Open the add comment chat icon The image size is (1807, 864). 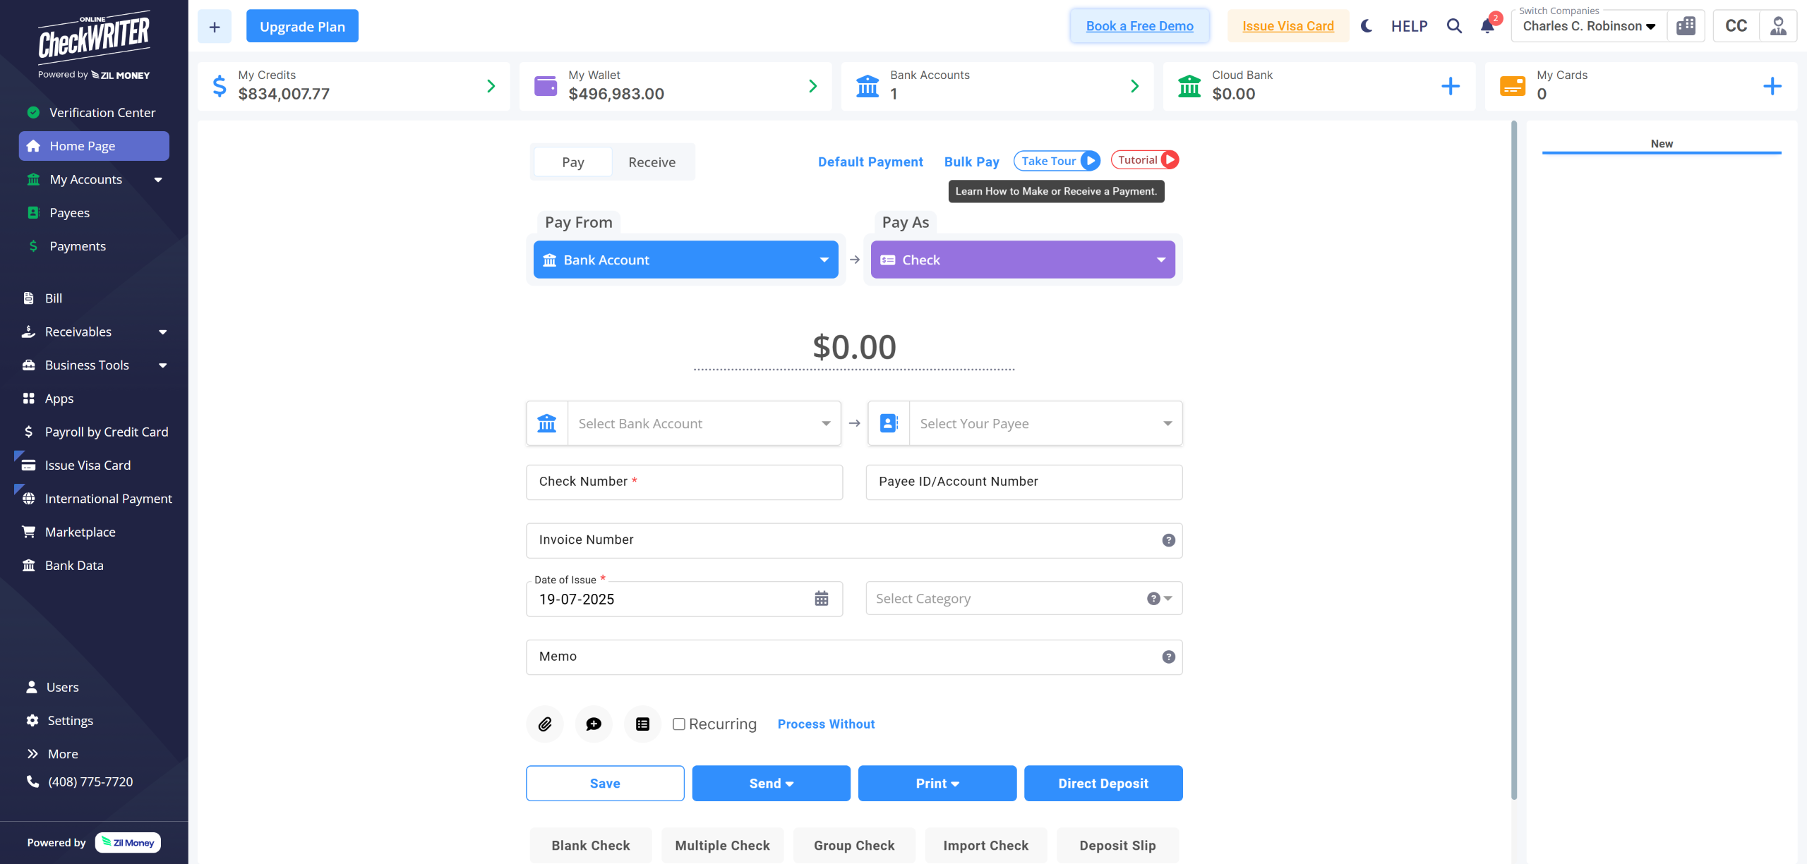[594, 724]
